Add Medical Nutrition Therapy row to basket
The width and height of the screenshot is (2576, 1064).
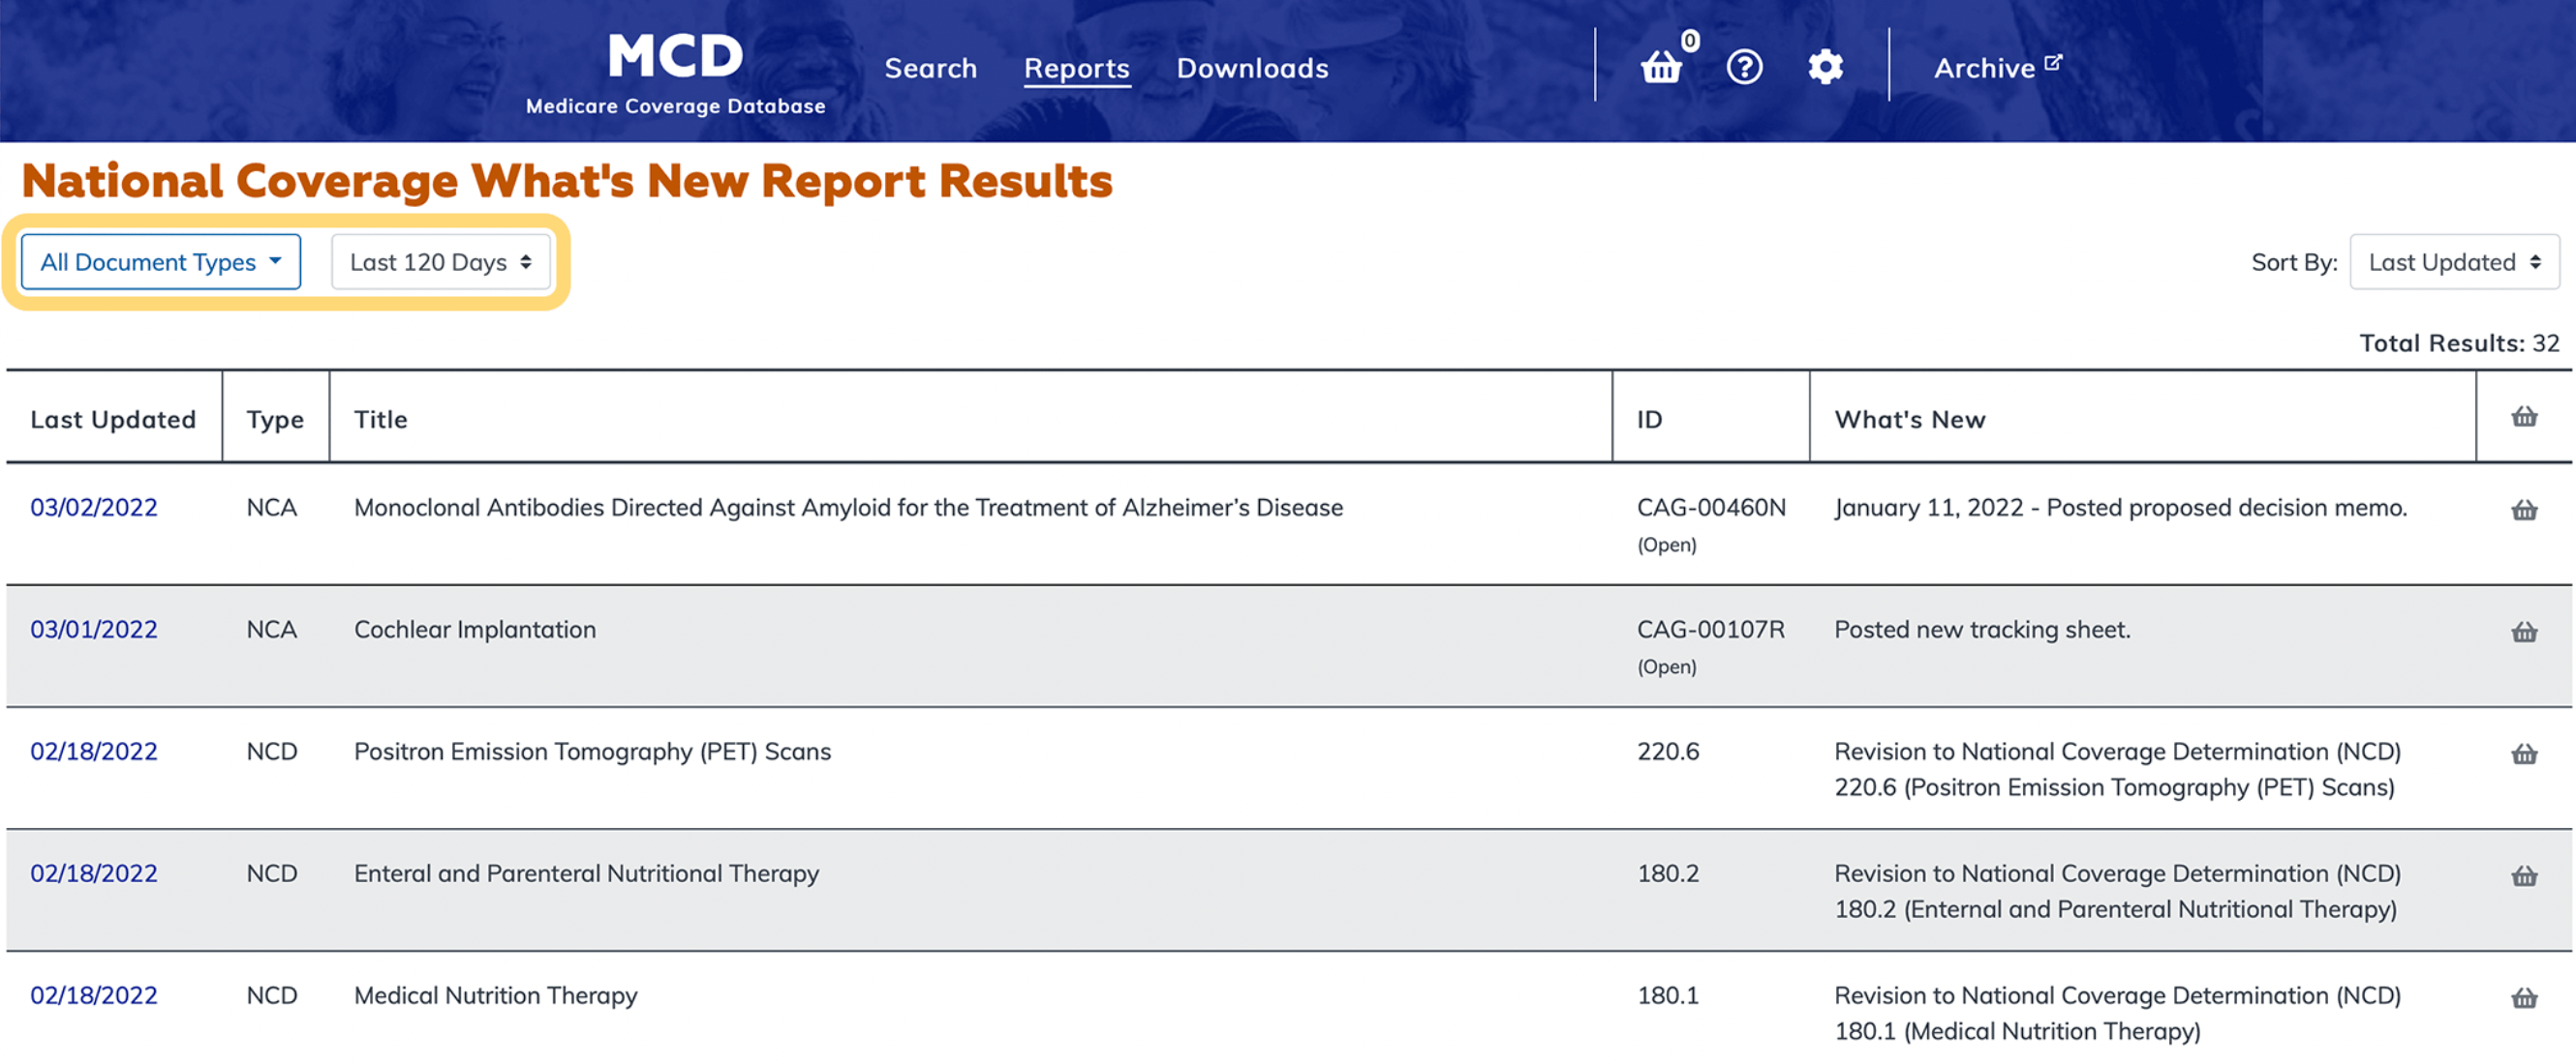tap(2524, 998)
